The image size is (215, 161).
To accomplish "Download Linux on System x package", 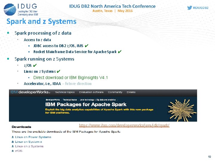I will 28,142.
